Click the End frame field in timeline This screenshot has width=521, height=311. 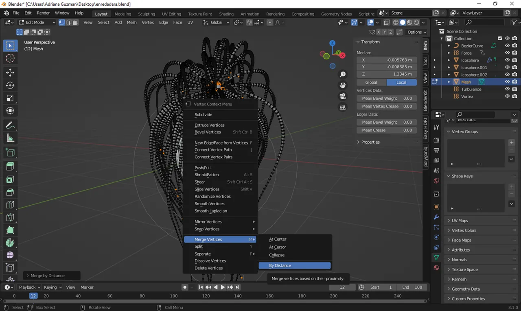[412, 287]
